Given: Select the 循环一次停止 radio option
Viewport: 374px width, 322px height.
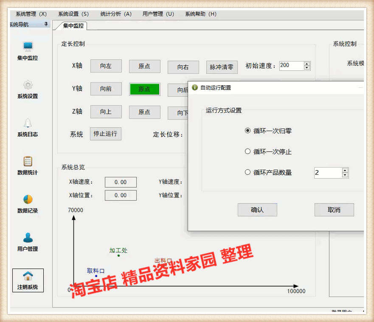Looking at the screenshot, I should pyautogui.click(x=247, y=151).
